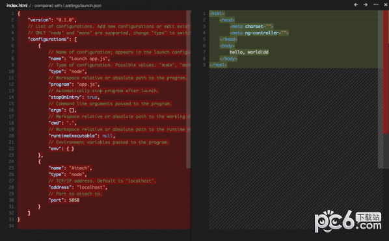The image size is (389, 241).
Task: Click the TCP/IP address comment line
Action: point(103,181)
